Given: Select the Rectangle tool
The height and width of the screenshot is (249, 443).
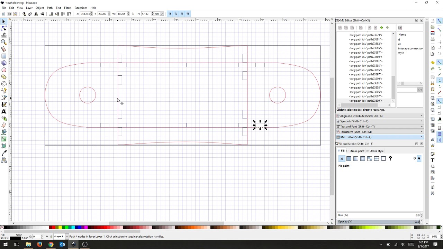Looking at the screenshot, I should [x=4, y=56].
